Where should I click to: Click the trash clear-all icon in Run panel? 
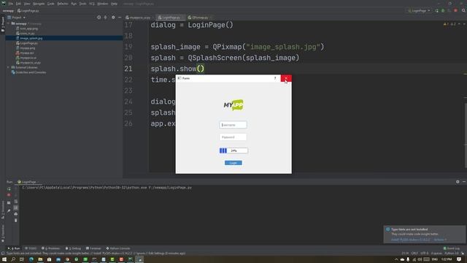(16, 221)
